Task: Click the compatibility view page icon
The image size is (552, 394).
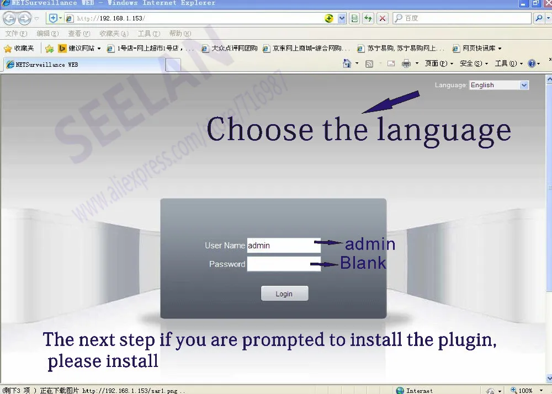Action: click(354, 18)
